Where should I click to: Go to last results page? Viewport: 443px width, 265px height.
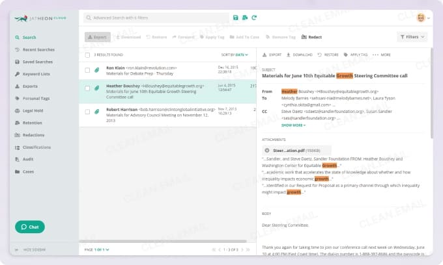248,250
